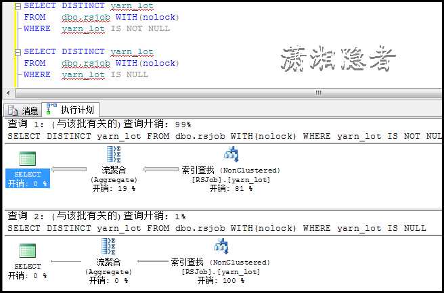Screen dimensions: 444x293
Task: Click query 2 索引查找 NonClustered operator icon
Action: point(221,246)
